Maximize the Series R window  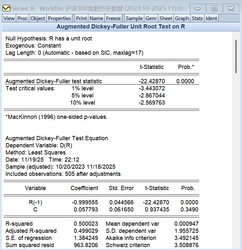coord(214,8)
